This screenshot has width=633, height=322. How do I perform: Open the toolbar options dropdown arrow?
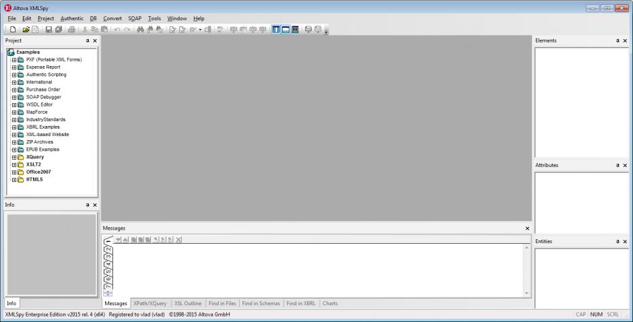point(326,31)
